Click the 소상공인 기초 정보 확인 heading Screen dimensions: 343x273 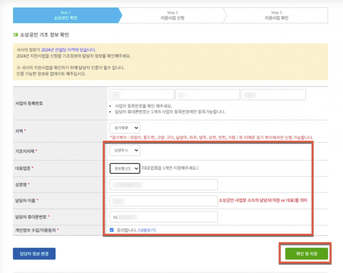click(x=45, y=35)
